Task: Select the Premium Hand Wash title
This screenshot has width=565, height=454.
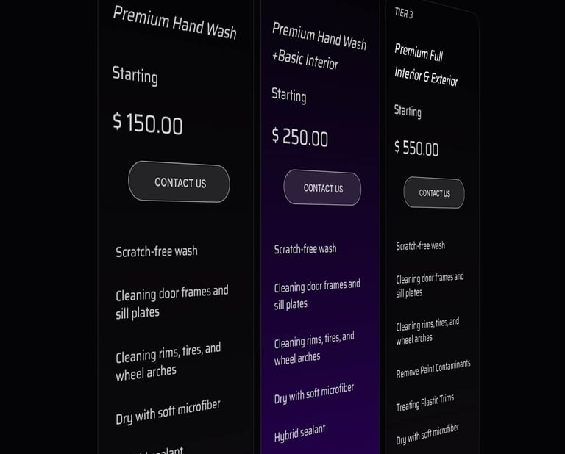Action: [x=174, y=22]
